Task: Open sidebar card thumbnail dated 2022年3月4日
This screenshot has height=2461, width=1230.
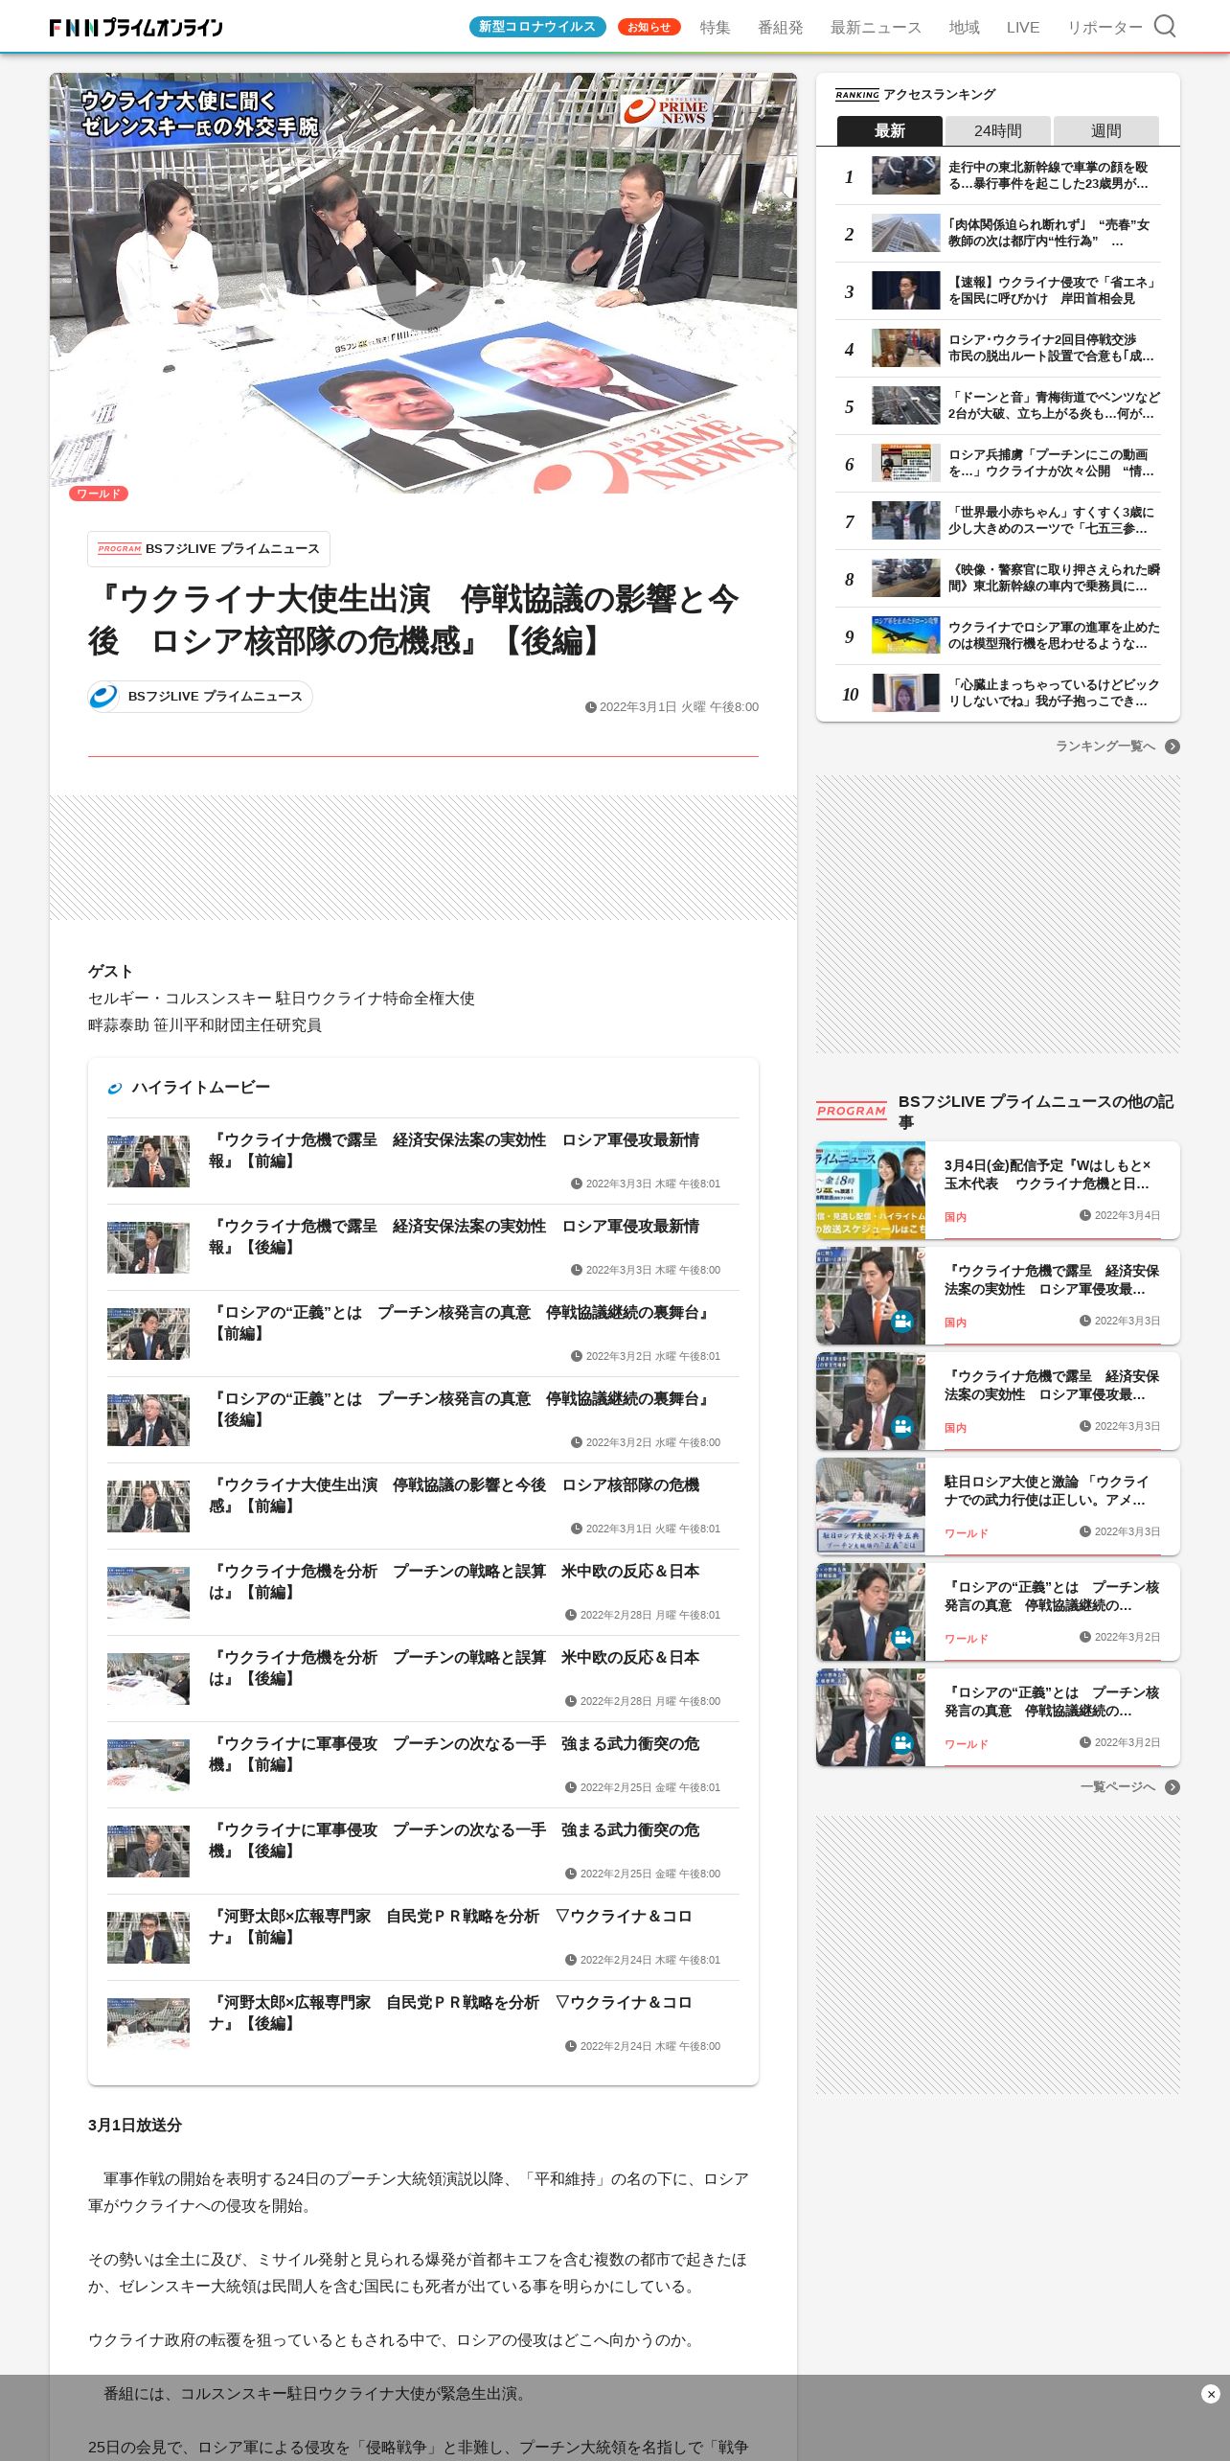Action: point(871,1190)
